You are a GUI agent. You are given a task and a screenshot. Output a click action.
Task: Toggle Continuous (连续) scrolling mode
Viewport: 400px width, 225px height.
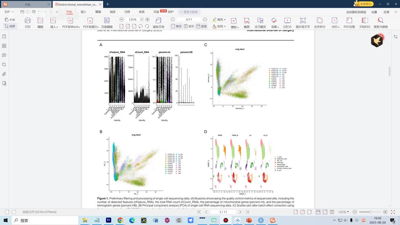[202, 26]
